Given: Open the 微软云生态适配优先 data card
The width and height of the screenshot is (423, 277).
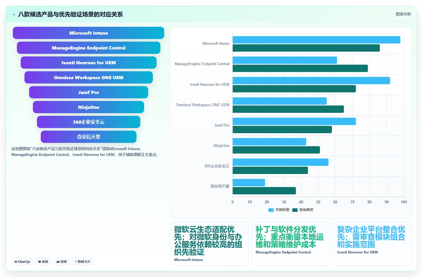Looking at the screenshot, I should pos(209,244).
